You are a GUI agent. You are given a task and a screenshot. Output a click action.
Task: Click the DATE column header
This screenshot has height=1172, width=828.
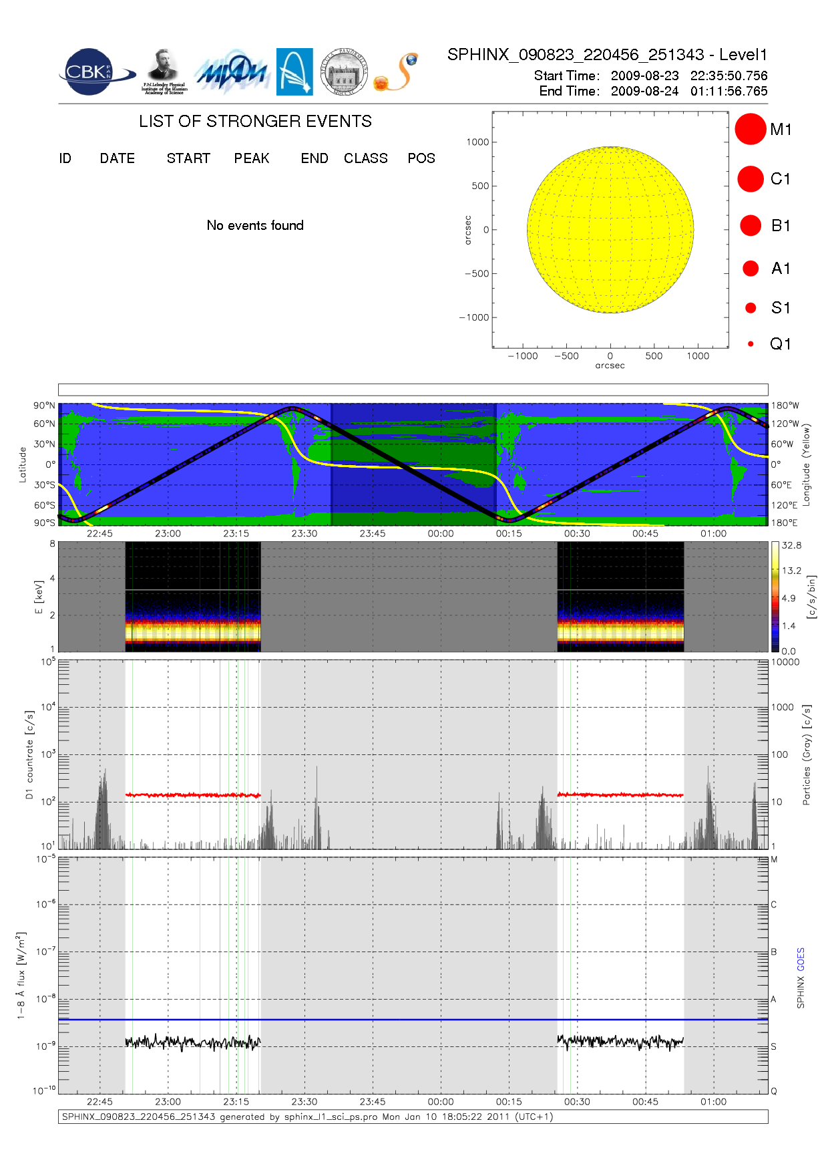118,158
